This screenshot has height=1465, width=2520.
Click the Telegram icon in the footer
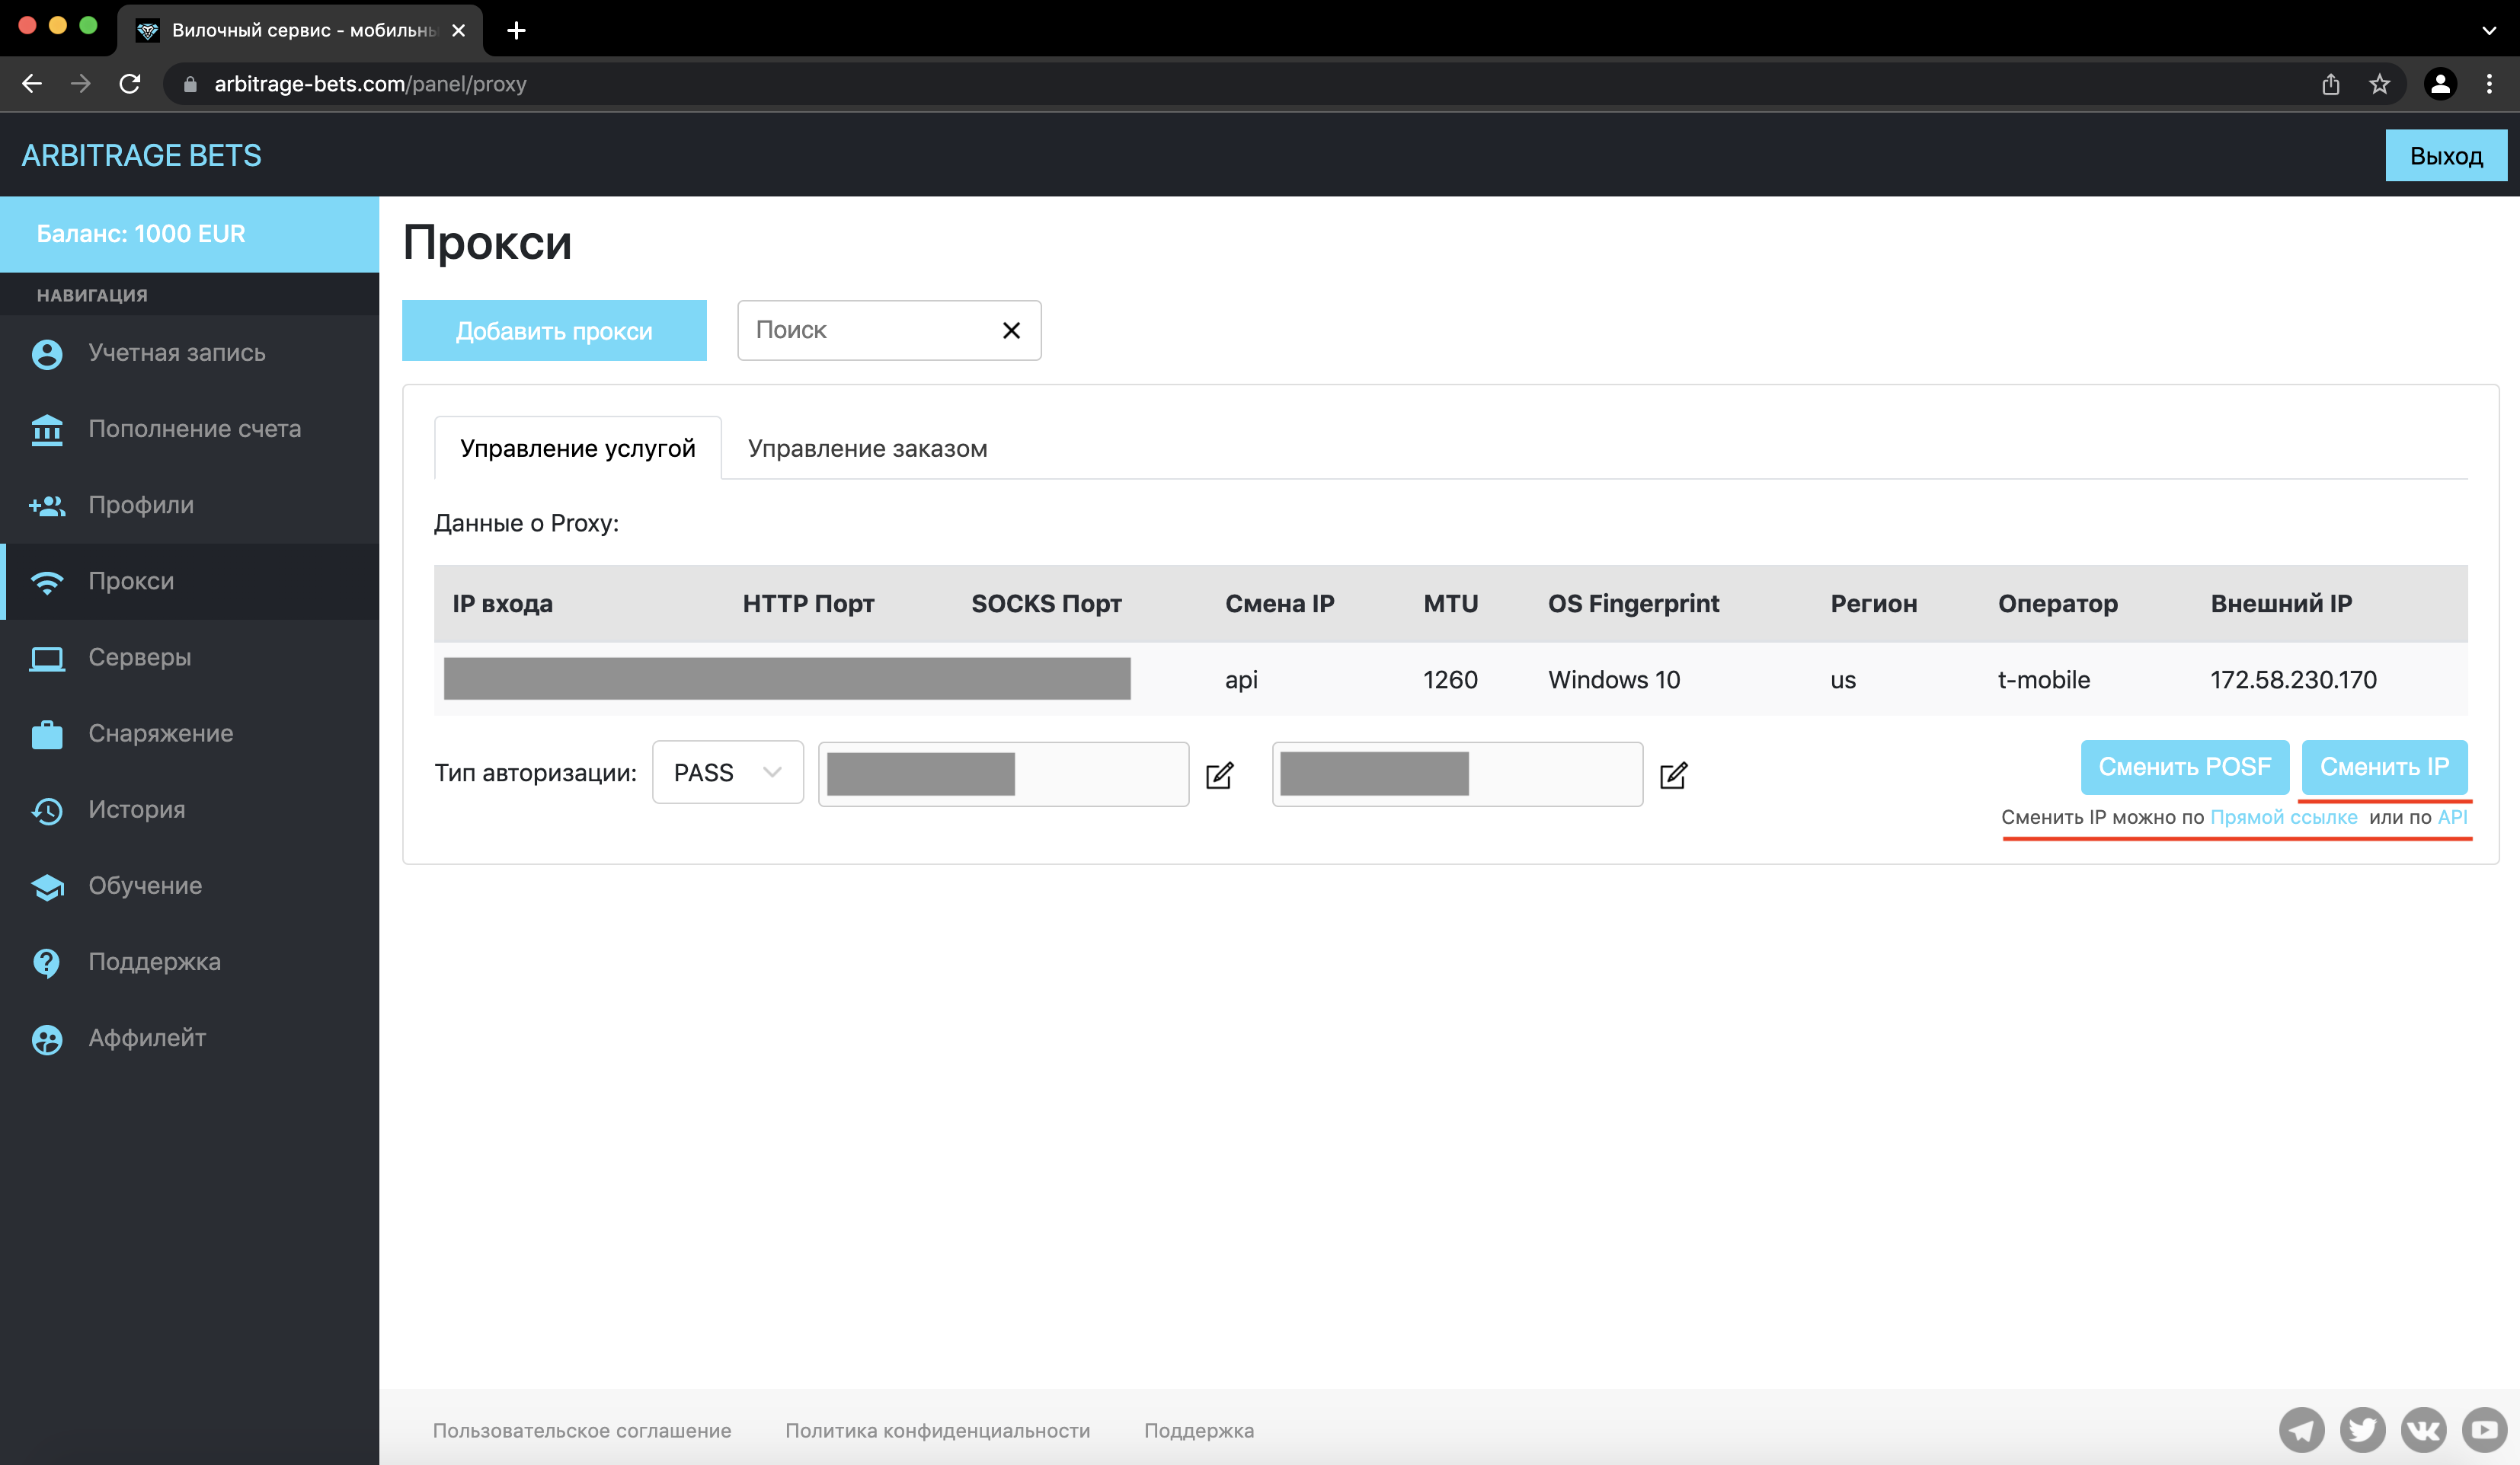pyautogui.click(x=2301, y=1430)
